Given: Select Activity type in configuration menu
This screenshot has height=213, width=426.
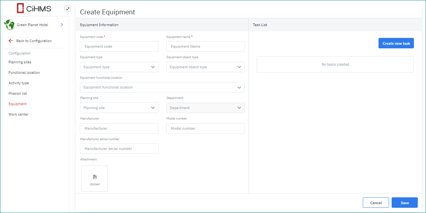Looking at the screenshot, I should (19, 83).
